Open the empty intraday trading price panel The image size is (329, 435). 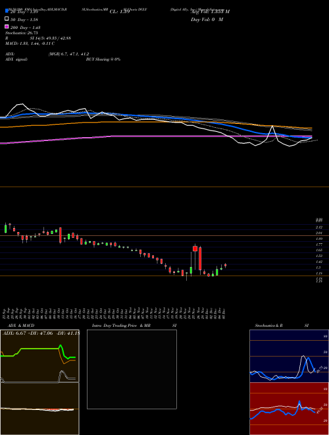pyautogui.click(x=132, y=369)
